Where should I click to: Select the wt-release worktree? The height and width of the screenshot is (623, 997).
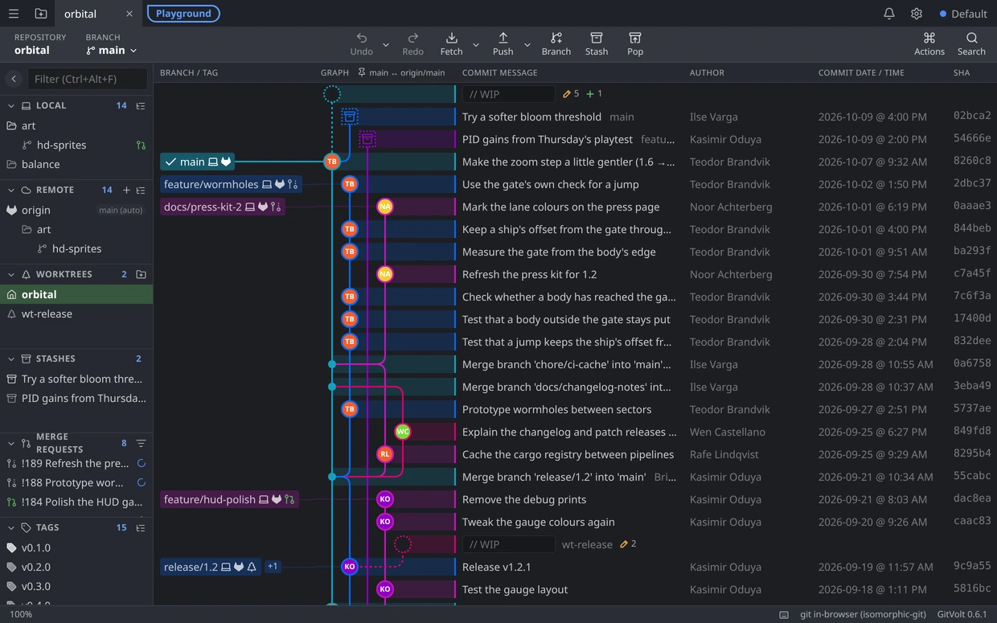point(76,314)
